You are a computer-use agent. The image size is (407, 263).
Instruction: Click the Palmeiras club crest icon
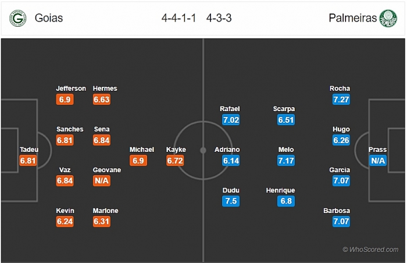coord(388,18)
